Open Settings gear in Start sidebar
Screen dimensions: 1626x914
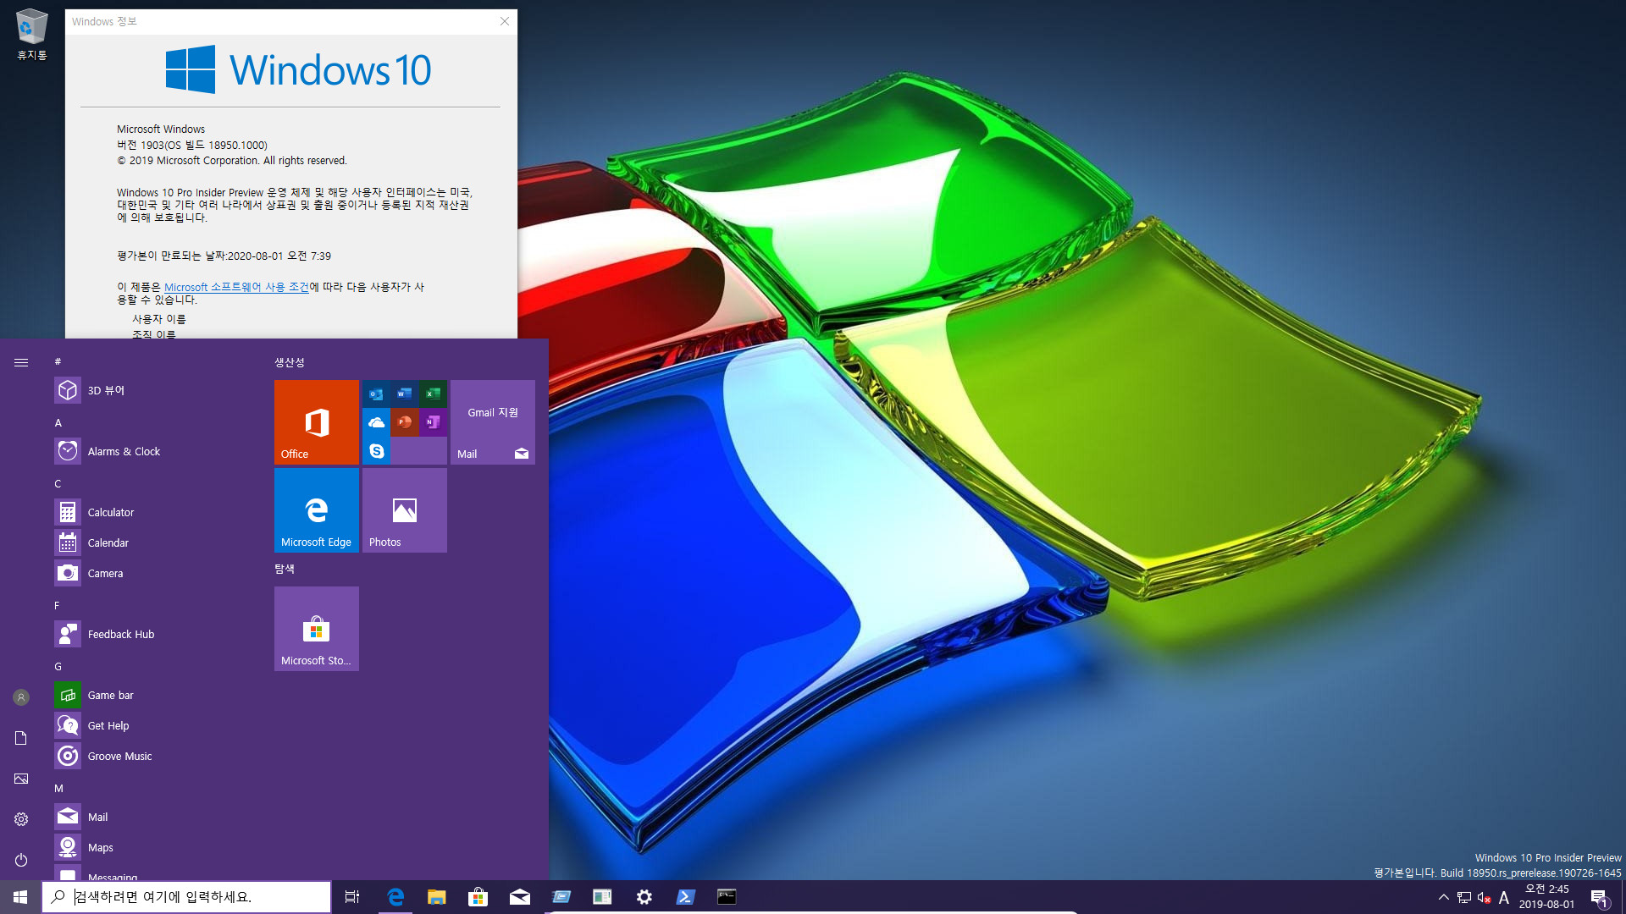click(21, 819)
